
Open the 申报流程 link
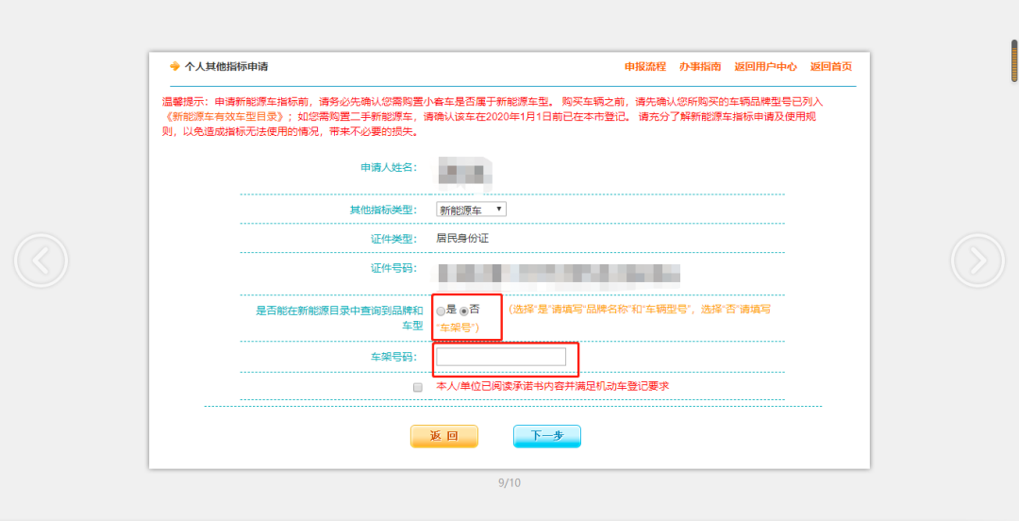click(x=645, y=66)
